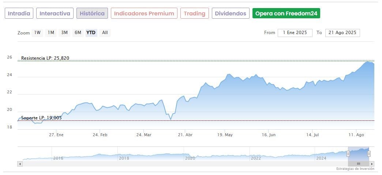Select the Histórica tab

click(92, 14)
